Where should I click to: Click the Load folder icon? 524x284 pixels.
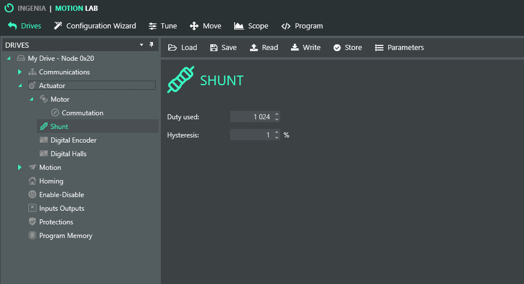click(x=172, y=48)
